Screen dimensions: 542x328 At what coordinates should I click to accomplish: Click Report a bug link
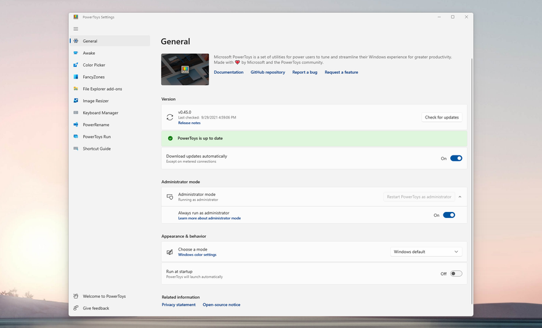tap(304, 72)
